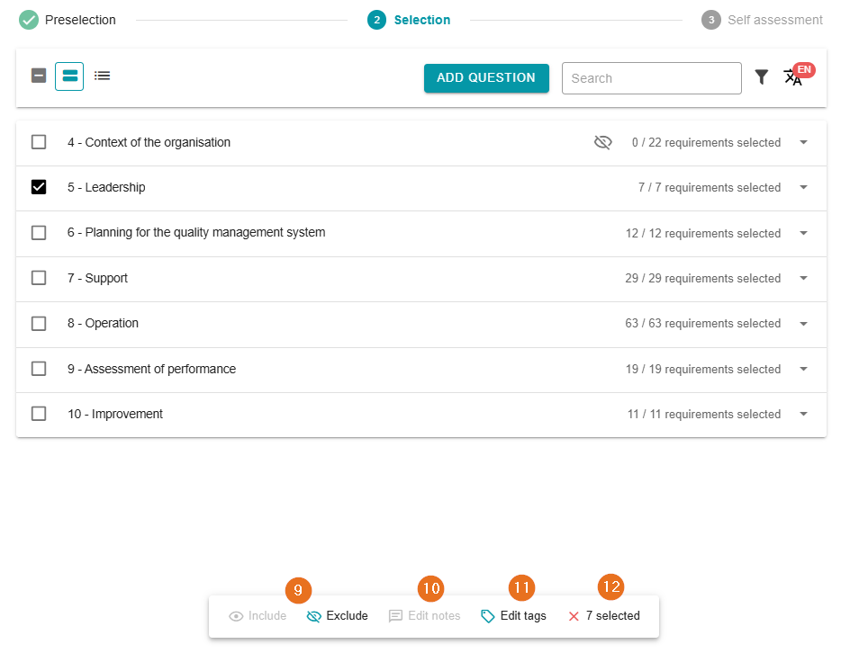The height and width of the screenshot is (653, 841).
Task: Click the filter funnel icon
Action: 762,77
